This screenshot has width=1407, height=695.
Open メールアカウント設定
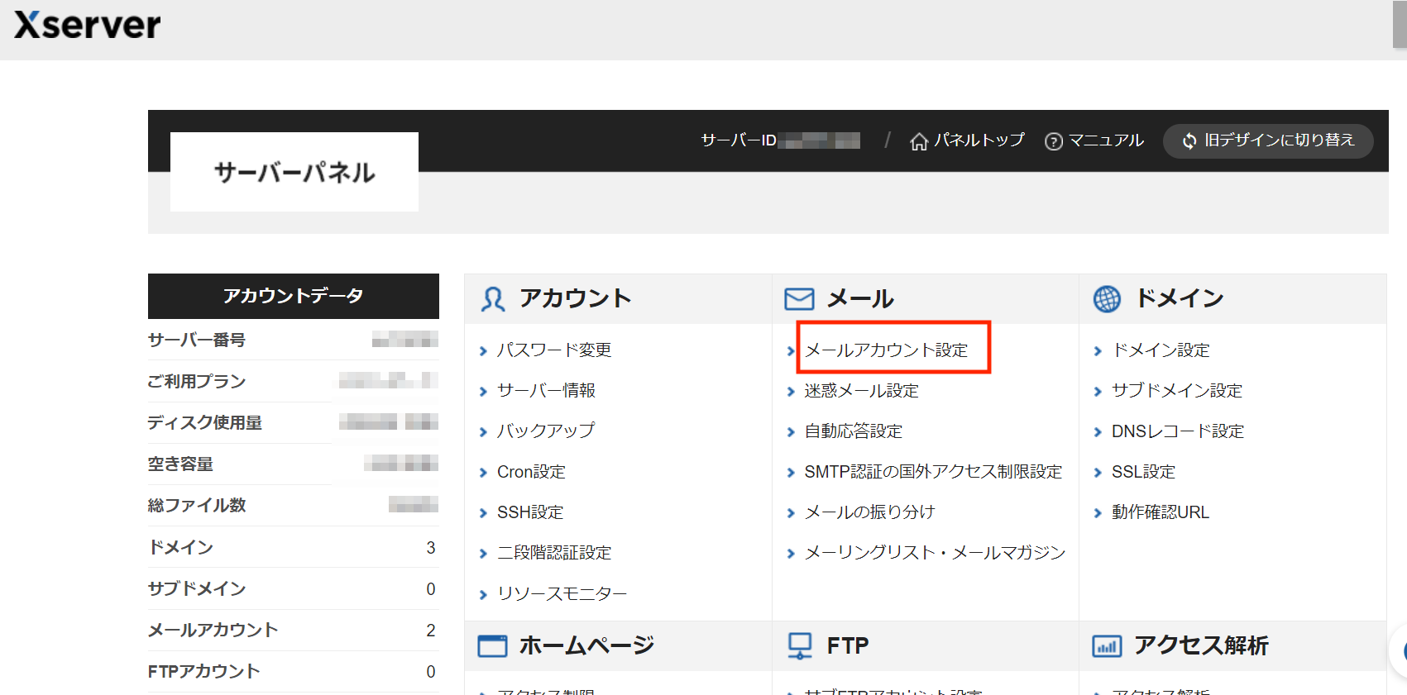click(x=886, y=350)
